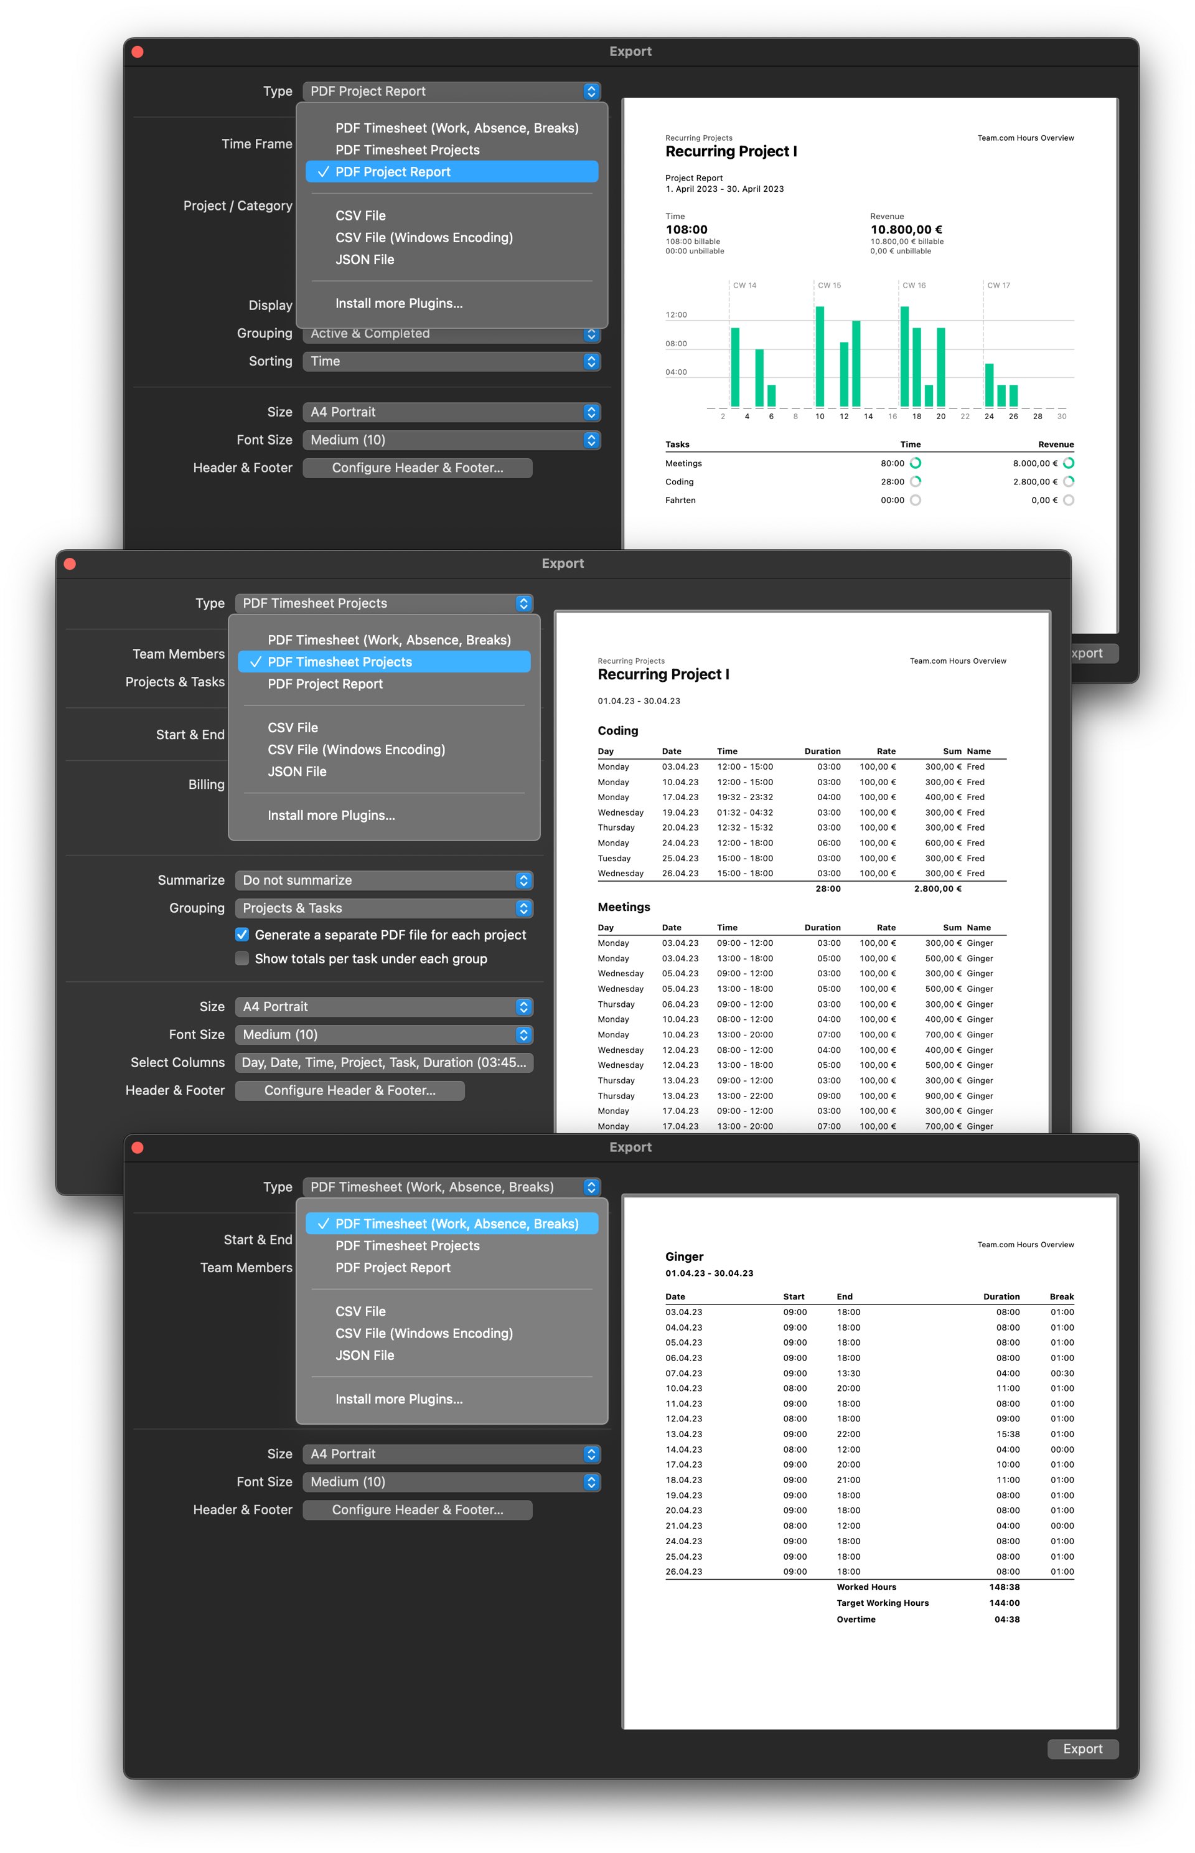This screenshot has height=1853, width=1195.
Task: Open Font Size Medium (10) dropdown in middle window
Action: pos(384,1035)
